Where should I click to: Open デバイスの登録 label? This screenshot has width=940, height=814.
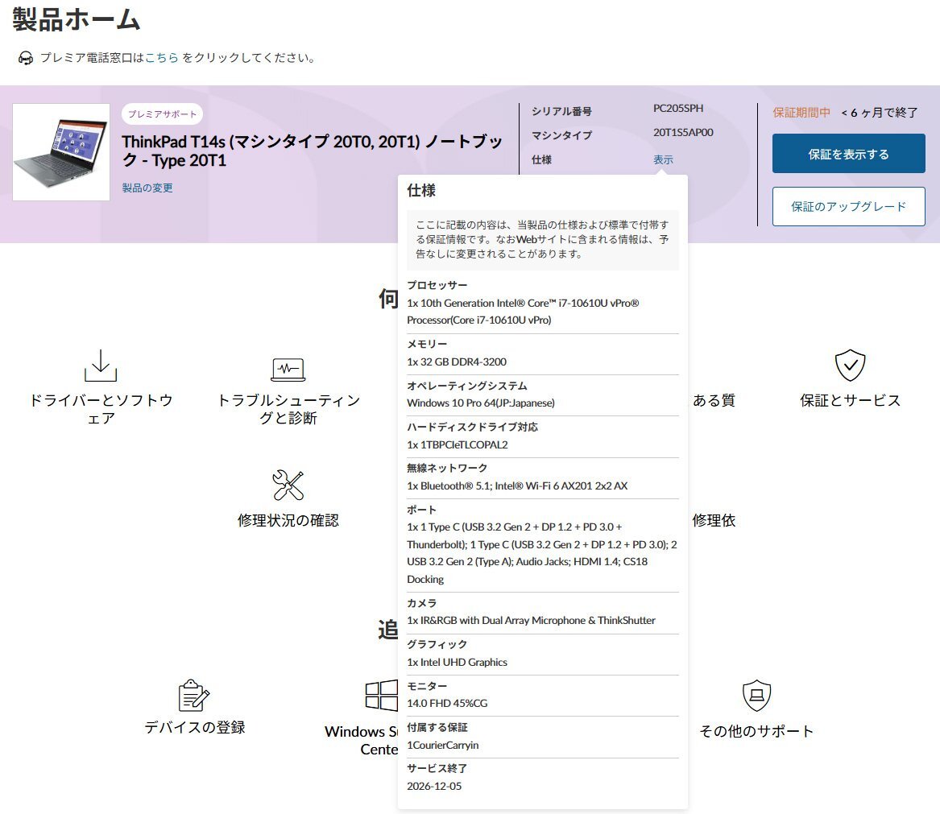click(194, 727)
